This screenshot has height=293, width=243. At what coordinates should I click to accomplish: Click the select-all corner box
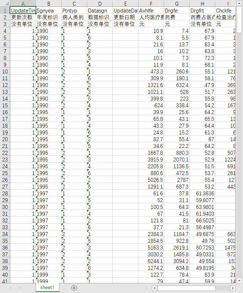(5, 4)
